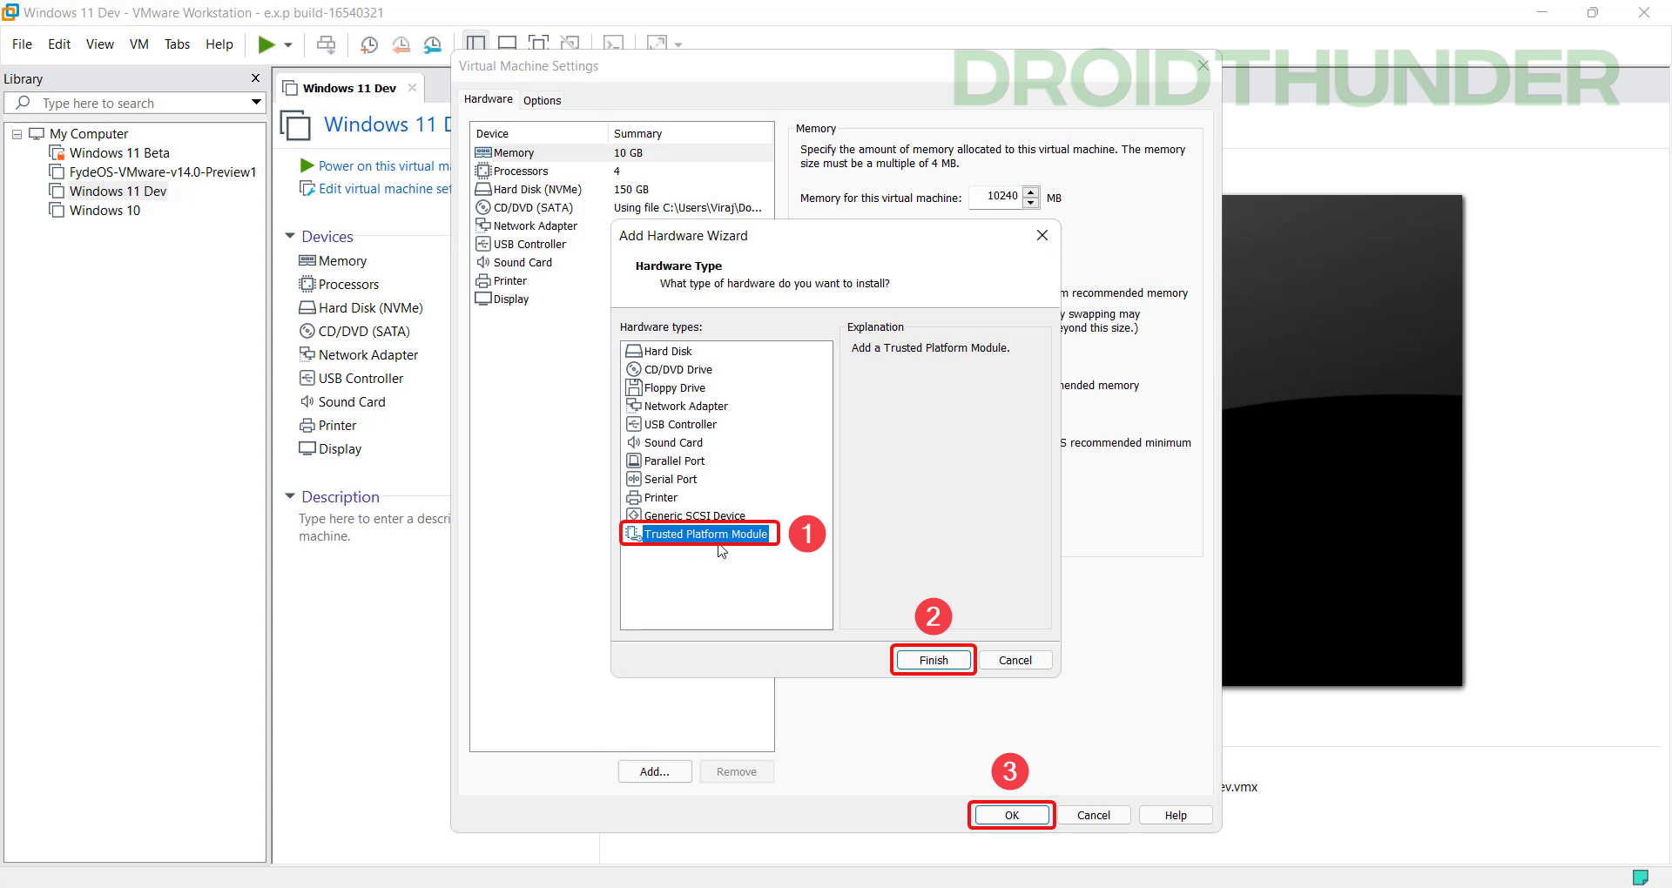This screenshot has height=888, width=1672.
Task: Close the Add Hardware Wizard dialog
Action: tap(1042, 235)
